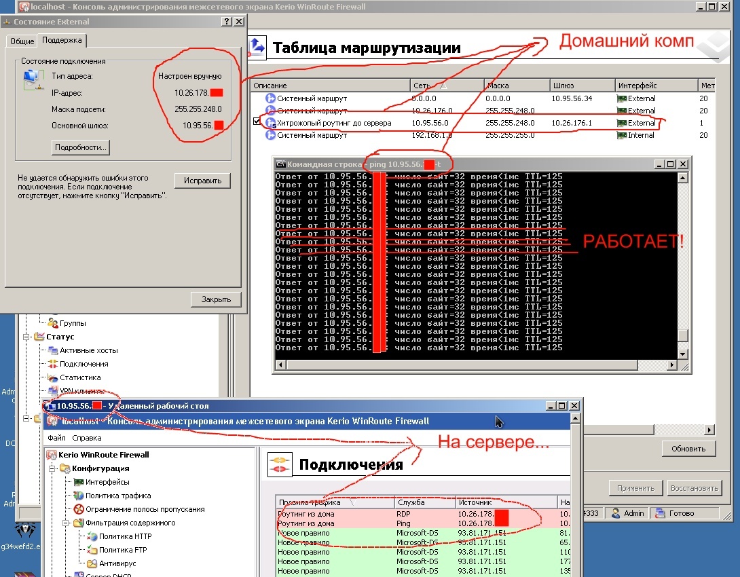The image size is (740, 577).
Task: Click the Применить button
Action: point(635,488)
